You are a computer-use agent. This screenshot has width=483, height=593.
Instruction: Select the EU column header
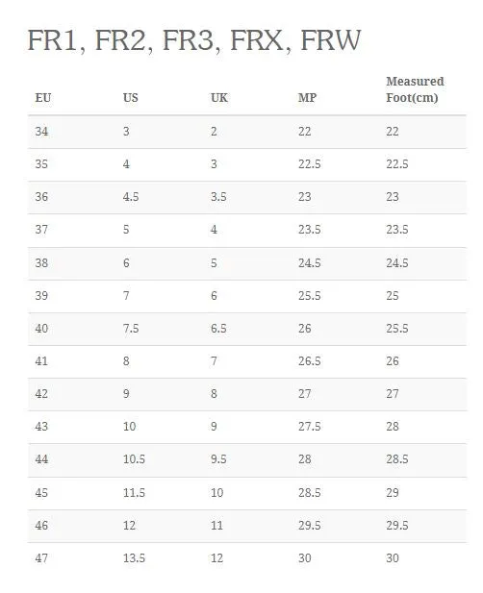tap(43, 98)
